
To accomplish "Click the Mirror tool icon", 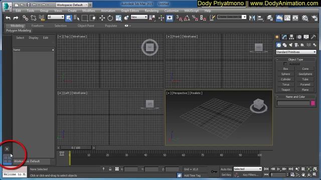I will (x=252, y=18).
